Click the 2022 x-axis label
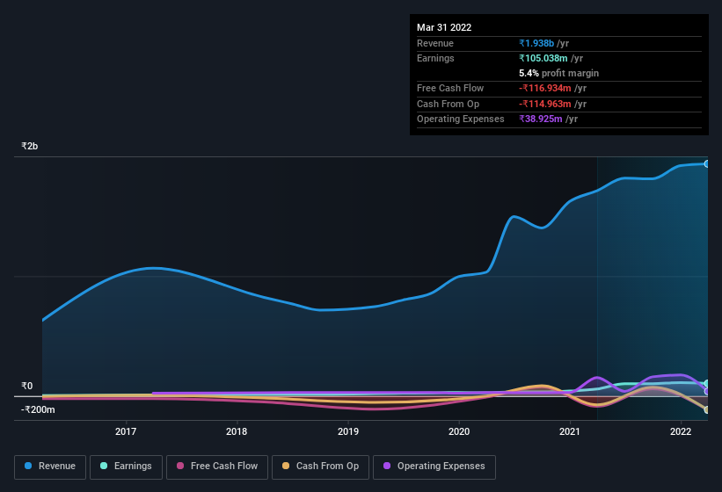The image size is (722, 492). click(681, 431)
